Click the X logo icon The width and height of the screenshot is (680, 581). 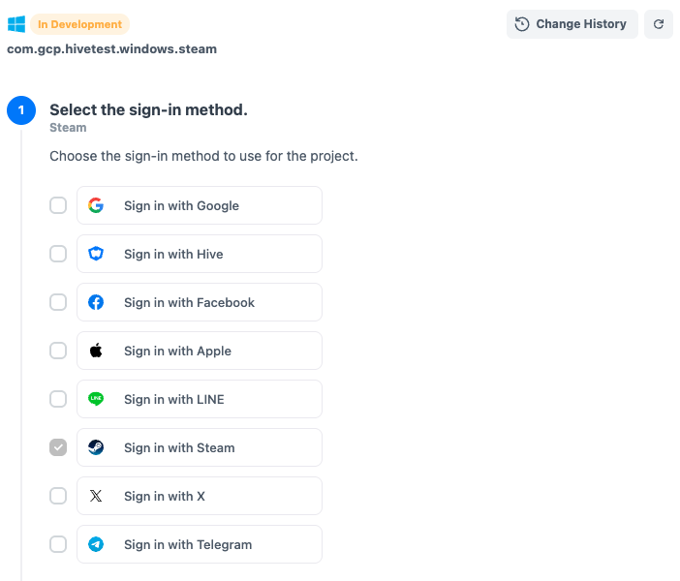click(x=96, y=496)
